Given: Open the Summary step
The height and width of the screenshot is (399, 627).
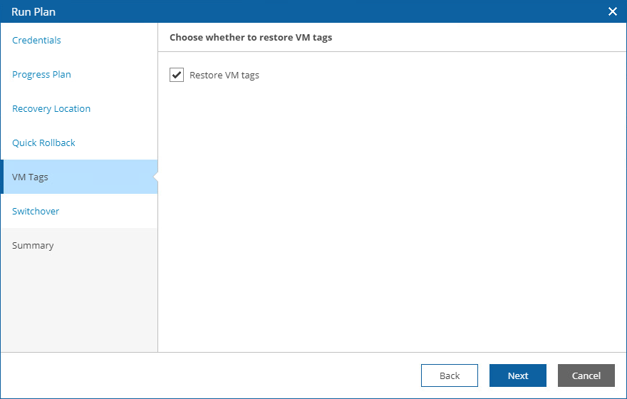Looking at the screenshot, I should pyautogui.click(x=33, y=245).
